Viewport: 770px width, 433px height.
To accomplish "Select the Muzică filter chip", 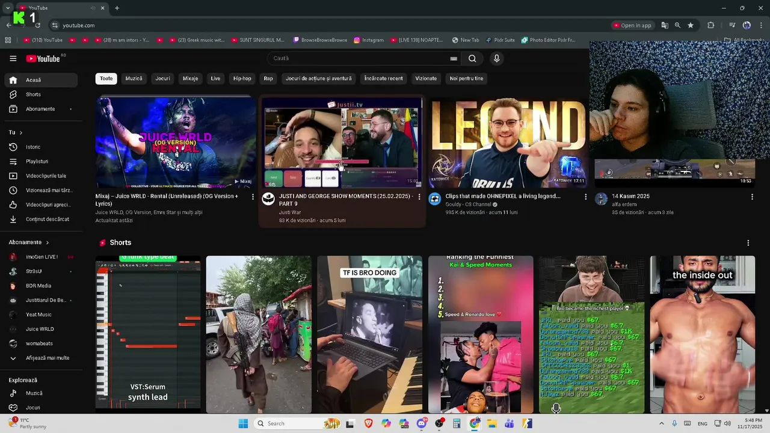I will pos(134,79).
